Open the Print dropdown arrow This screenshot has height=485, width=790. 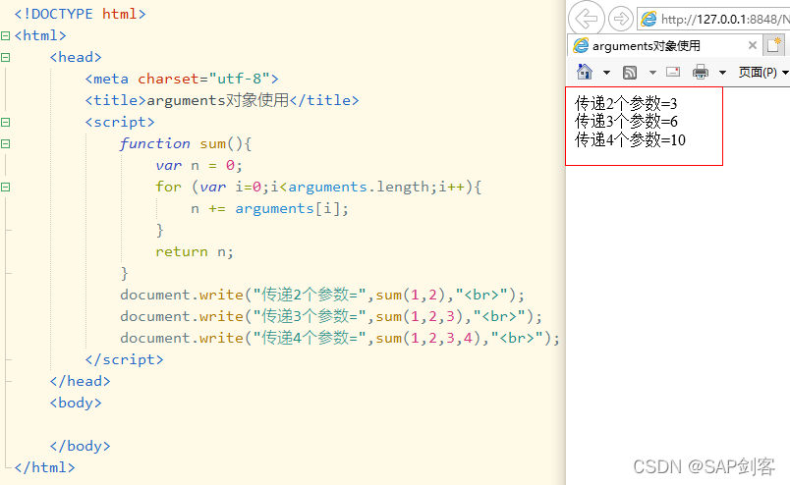point(722,73)
